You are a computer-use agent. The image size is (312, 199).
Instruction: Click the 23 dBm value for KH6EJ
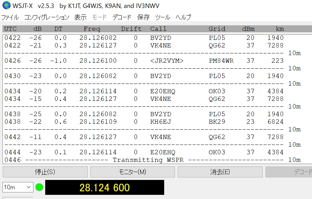[x=250, y=122]
